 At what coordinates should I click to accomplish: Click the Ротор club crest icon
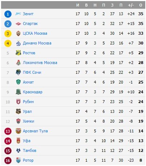[18, 160]
